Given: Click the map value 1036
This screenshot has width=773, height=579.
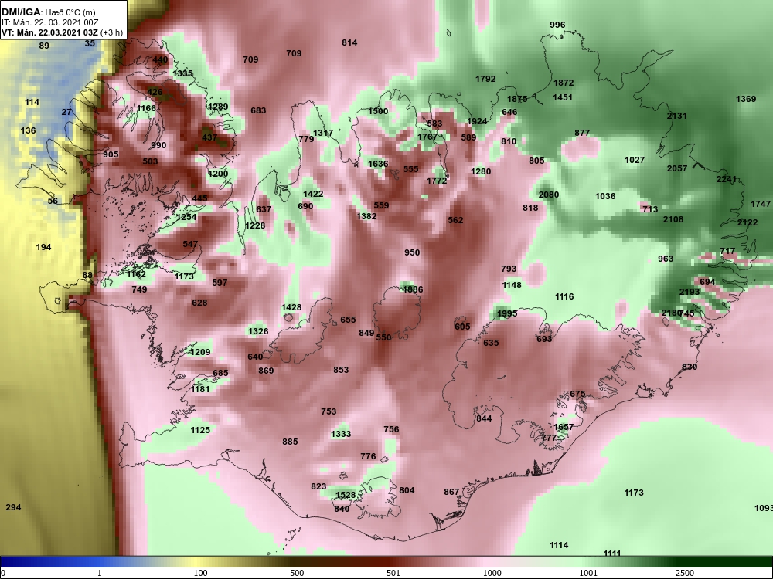Looking at the screenshot, I should [605, 196].
